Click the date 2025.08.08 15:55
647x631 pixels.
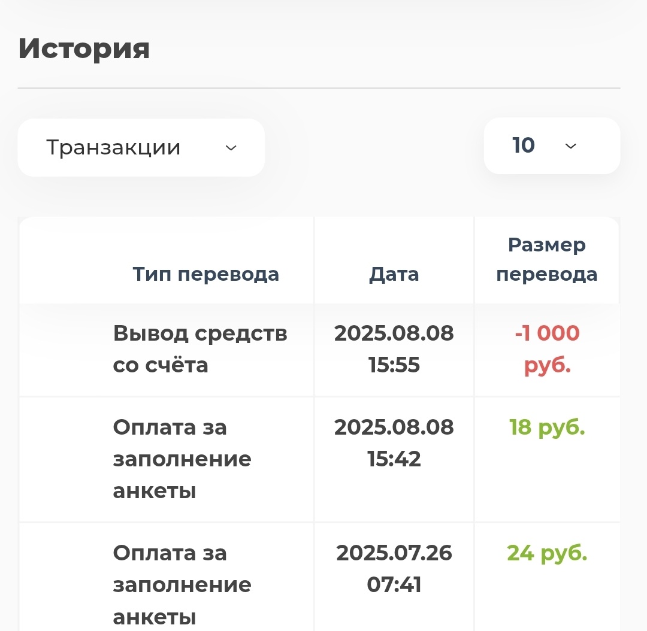coord(394,348)
